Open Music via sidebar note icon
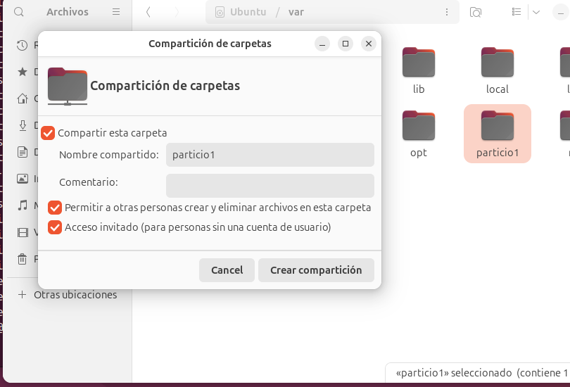 pyautogui.click(x=22, y=205)
